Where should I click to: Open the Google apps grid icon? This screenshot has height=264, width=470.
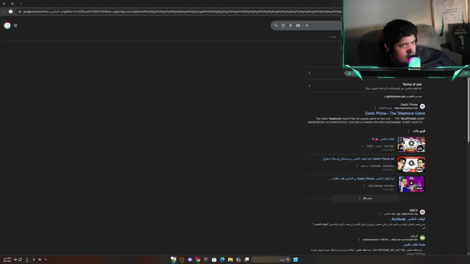15,25
